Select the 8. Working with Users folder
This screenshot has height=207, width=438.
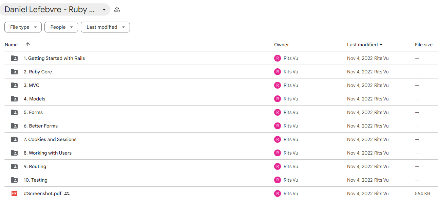(x=221, y=153)
